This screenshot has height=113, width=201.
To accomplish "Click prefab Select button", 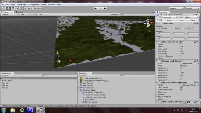I will coord(169,20).
